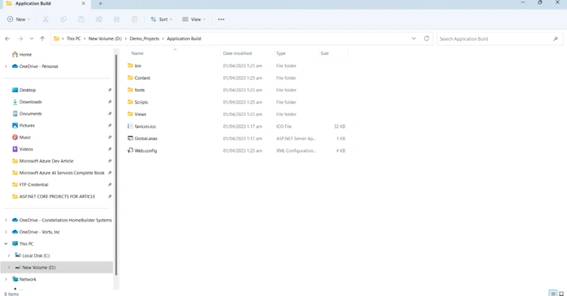The width and height of the screenshot is (567, 296).
Task: Select the Web.config file icon
Action: [130, 151]
